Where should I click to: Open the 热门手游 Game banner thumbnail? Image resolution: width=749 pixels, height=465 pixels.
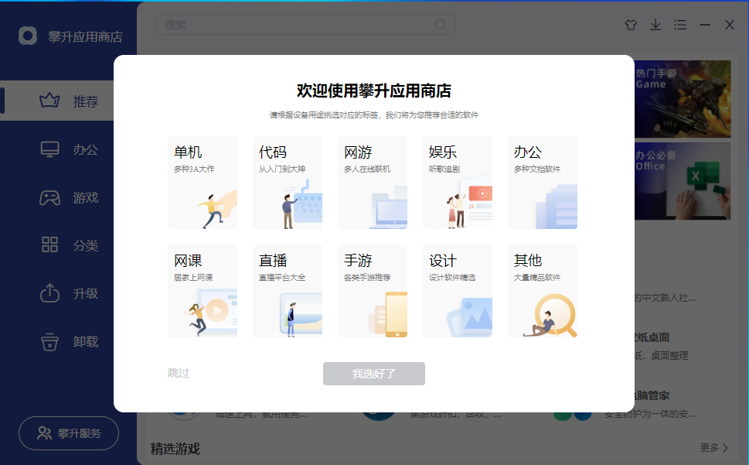click(x=683, y=99)
